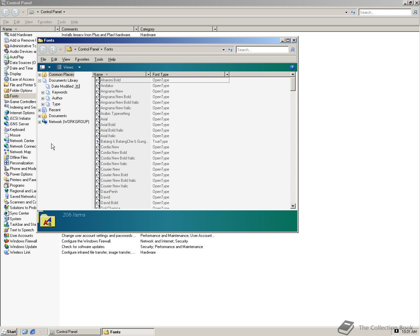Image resolution: width=420 pixels, height=336 pixels.
Task: Open the Fonts address bar history dropdown
Action: pos(223,50)
